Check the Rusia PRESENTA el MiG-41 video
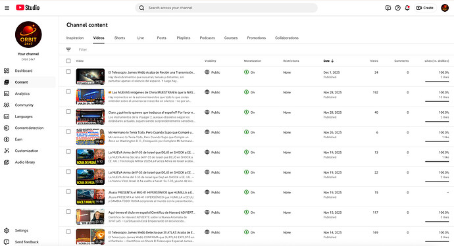Screen dimensions: 454x246 click(68, 191)
